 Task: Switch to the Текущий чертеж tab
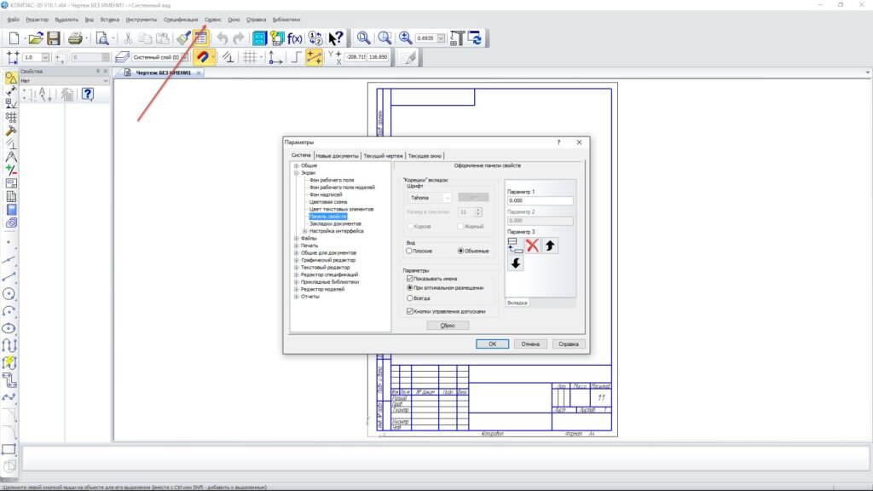[383, 156]
